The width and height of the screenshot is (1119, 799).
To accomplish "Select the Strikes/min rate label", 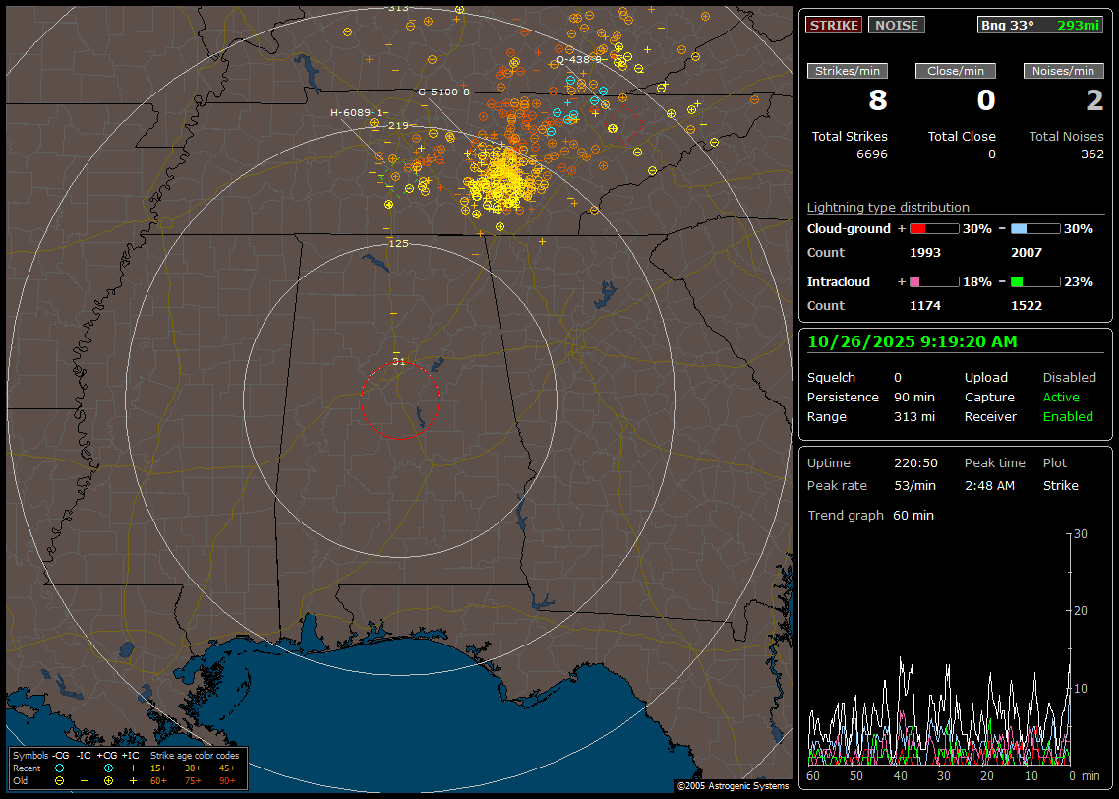I will [x=847, y=71].
